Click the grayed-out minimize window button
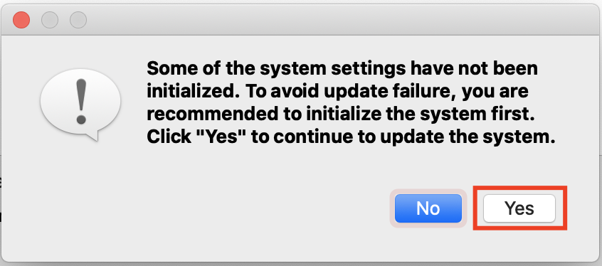The image size is (602, 266). (50, 20)
